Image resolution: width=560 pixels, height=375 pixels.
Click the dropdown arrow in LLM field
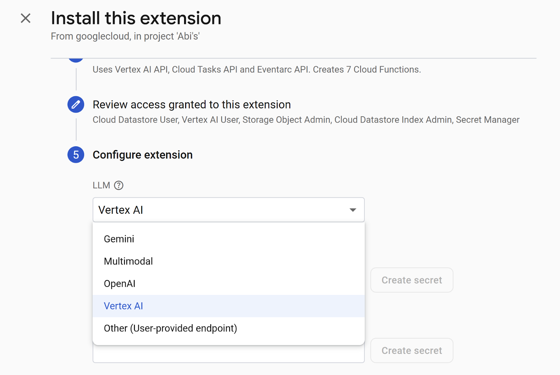(352, 210)
